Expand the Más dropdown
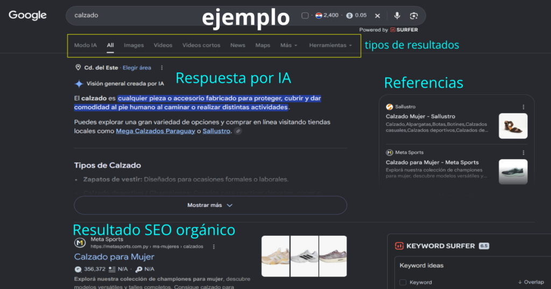Viewport: 551px width, 289px height. [288, 45]
